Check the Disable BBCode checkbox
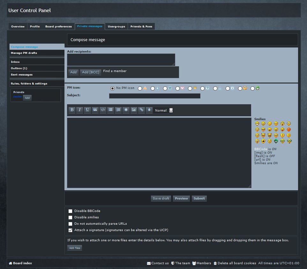This screenshot has height=269, width=307. click(x=70, y=211)
